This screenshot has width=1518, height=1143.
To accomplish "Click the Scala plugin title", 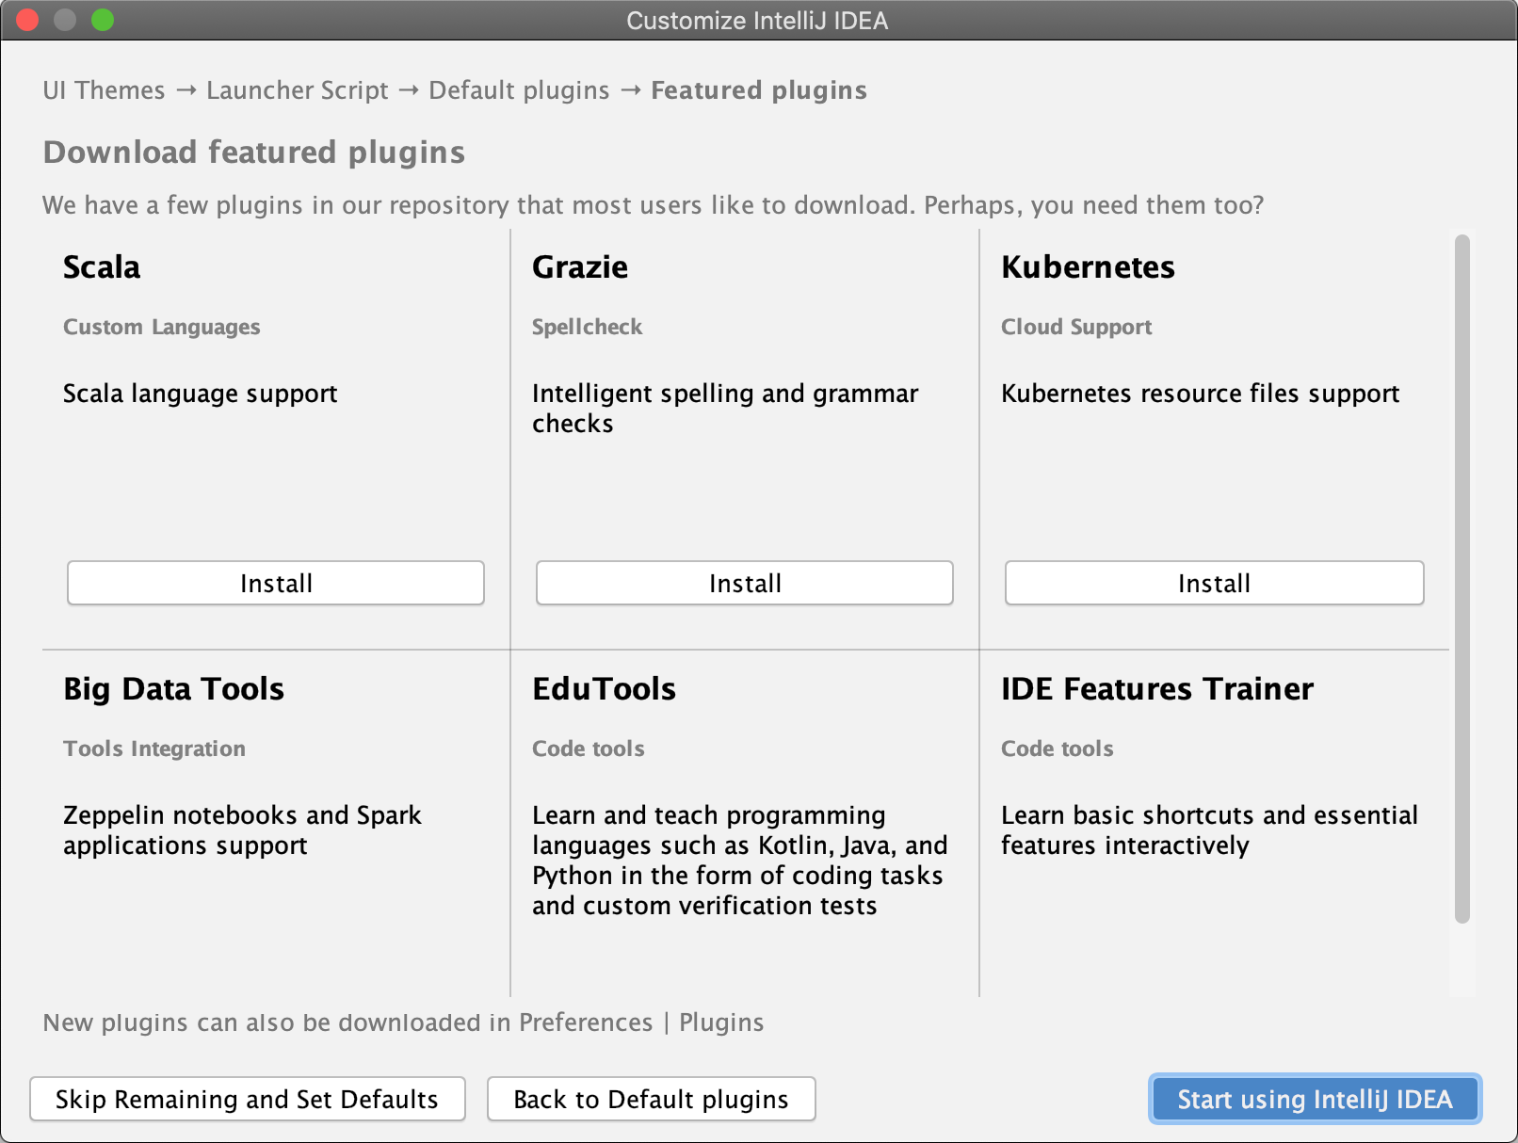I will [101, 267].
